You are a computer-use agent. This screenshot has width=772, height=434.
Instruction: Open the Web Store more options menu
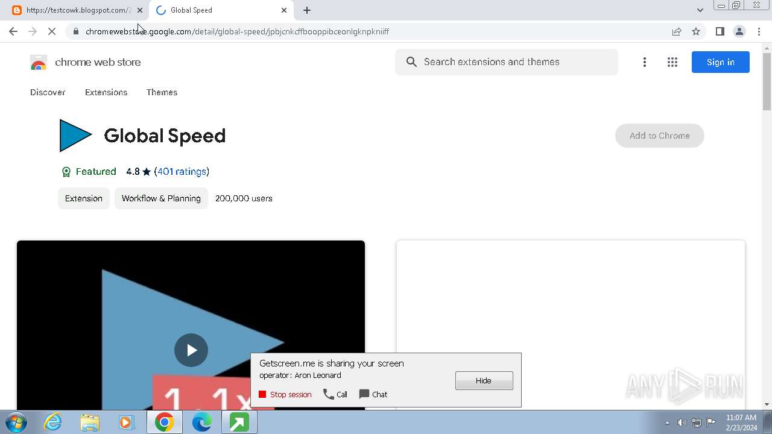(645, 62)
